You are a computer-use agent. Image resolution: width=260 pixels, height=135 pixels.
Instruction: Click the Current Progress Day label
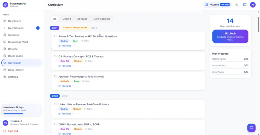[x=75, y=28]
